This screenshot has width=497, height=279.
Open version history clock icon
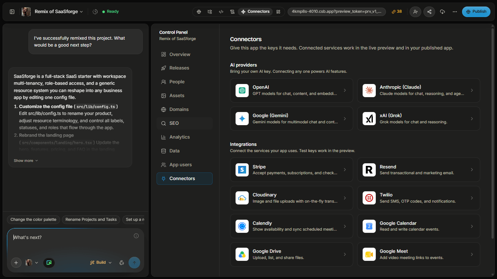pyautogui.click(x=95, y=12)
